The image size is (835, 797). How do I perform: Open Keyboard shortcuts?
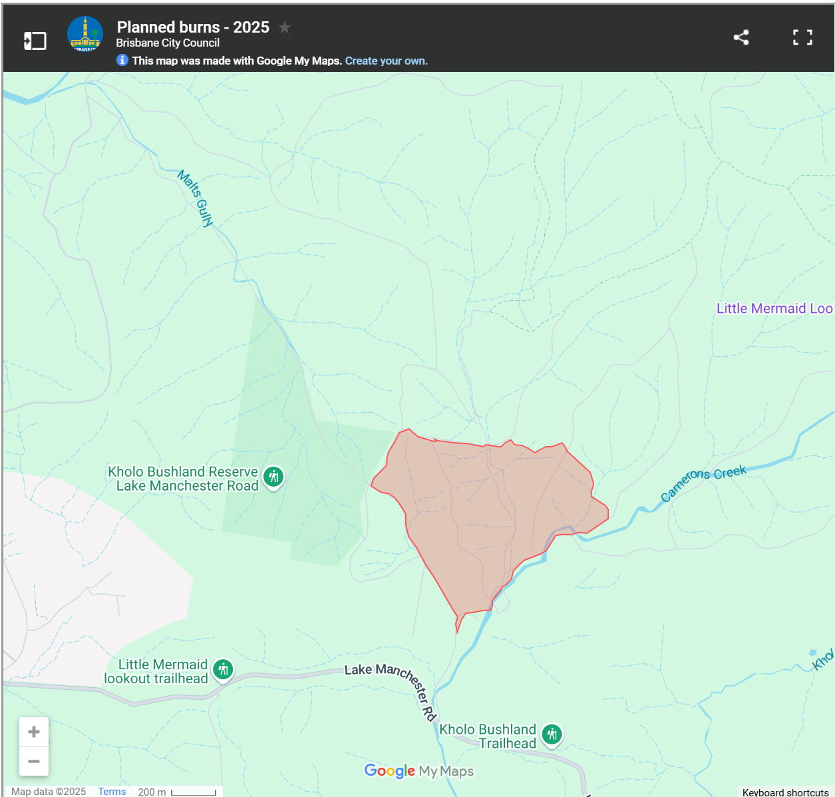pos(785,792)
